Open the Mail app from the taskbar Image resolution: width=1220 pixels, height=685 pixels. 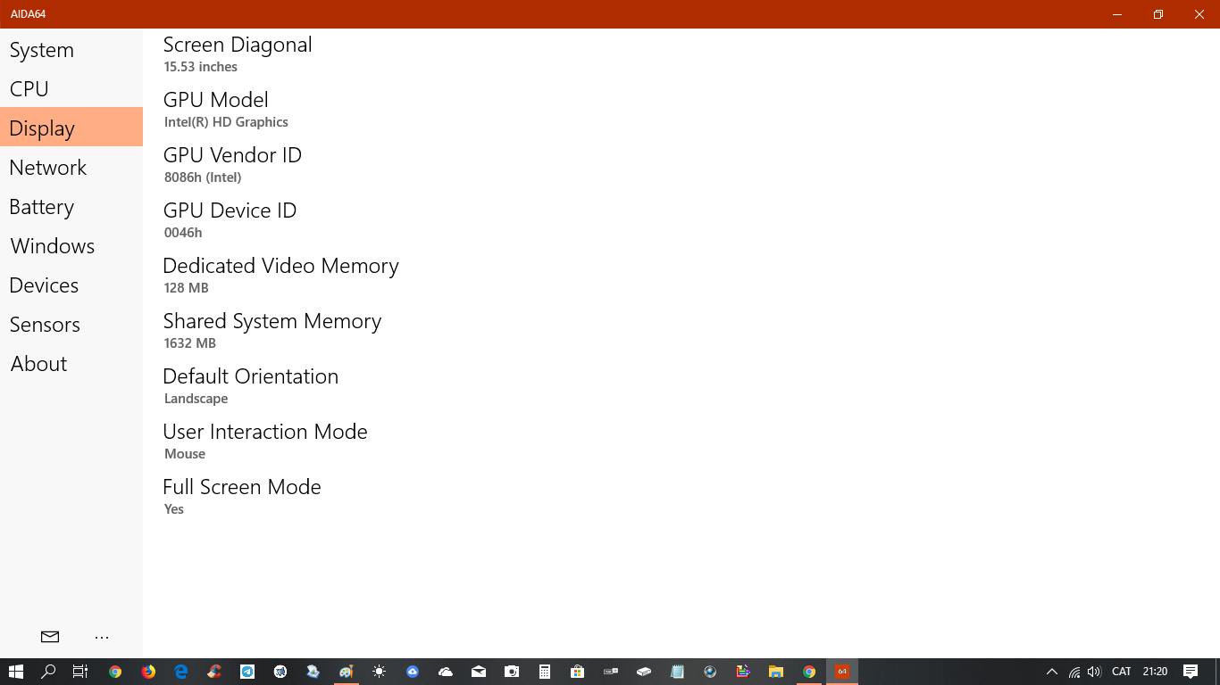[x=479, y=672]
